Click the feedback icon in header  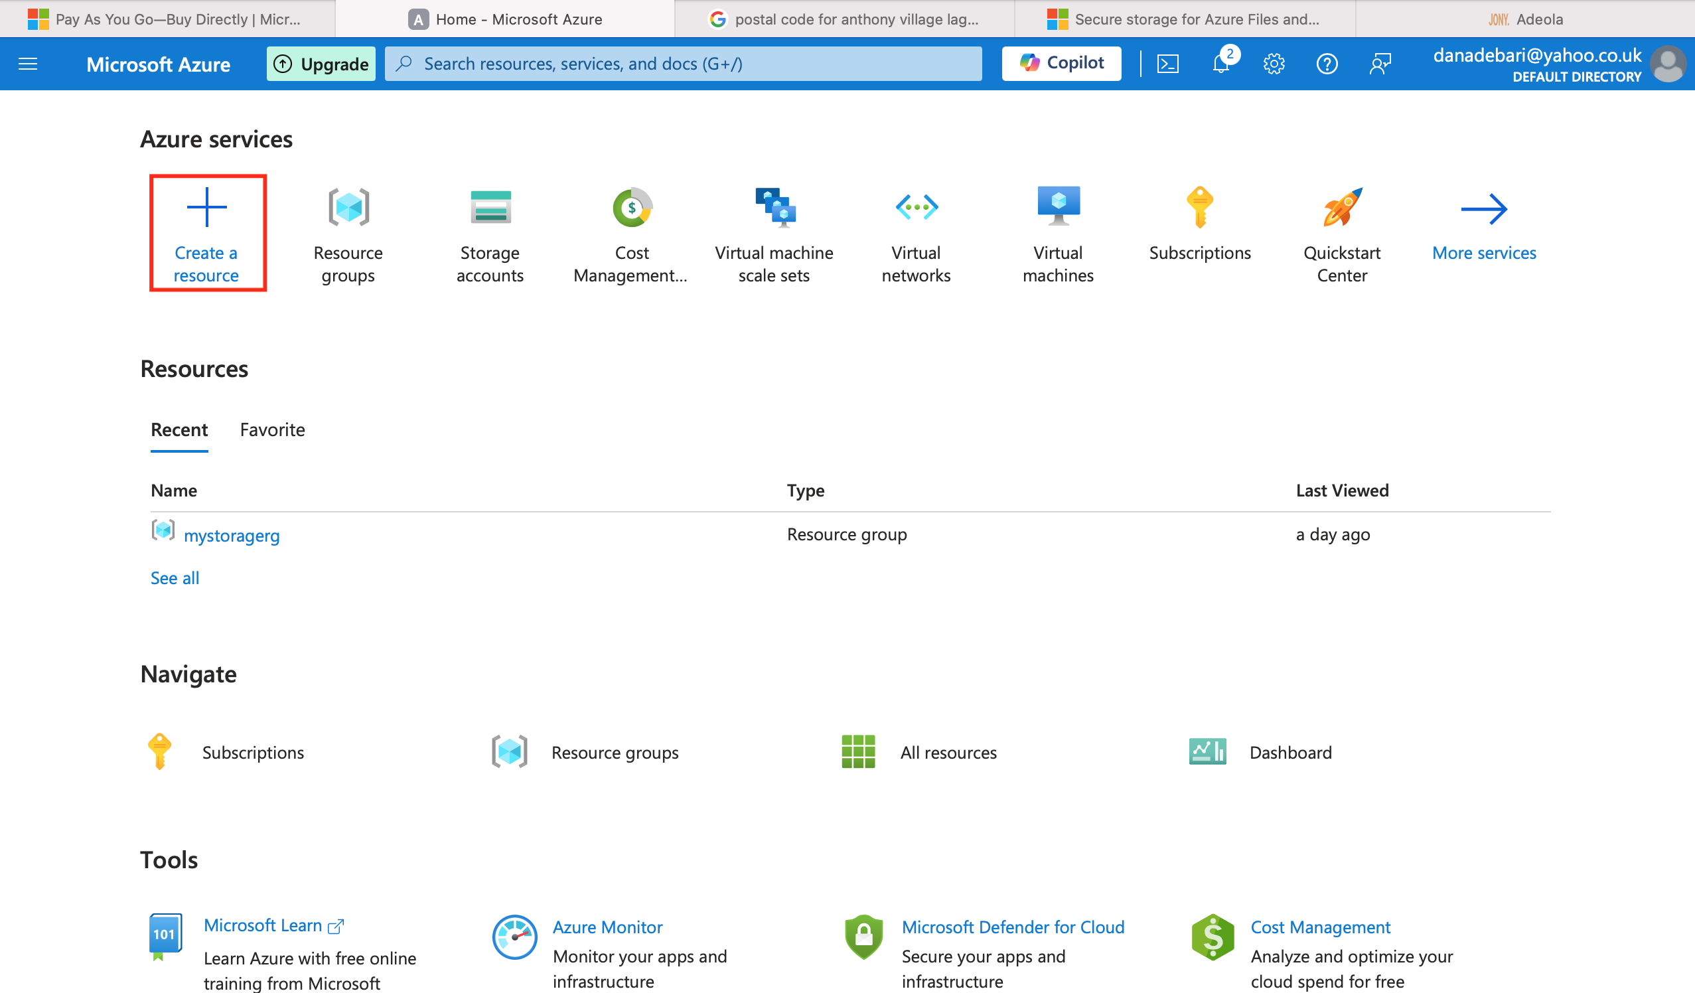(1380, 64)
